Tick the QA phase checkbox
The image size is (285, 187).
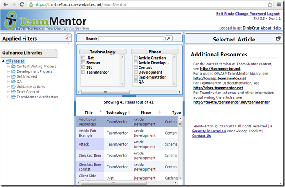click(x=136, y=82)
